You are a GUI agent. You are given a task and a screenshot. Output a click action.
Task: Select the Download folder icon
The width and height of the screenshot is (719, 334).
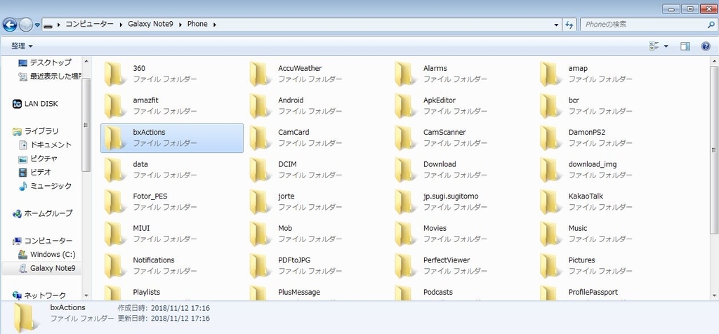405,170
